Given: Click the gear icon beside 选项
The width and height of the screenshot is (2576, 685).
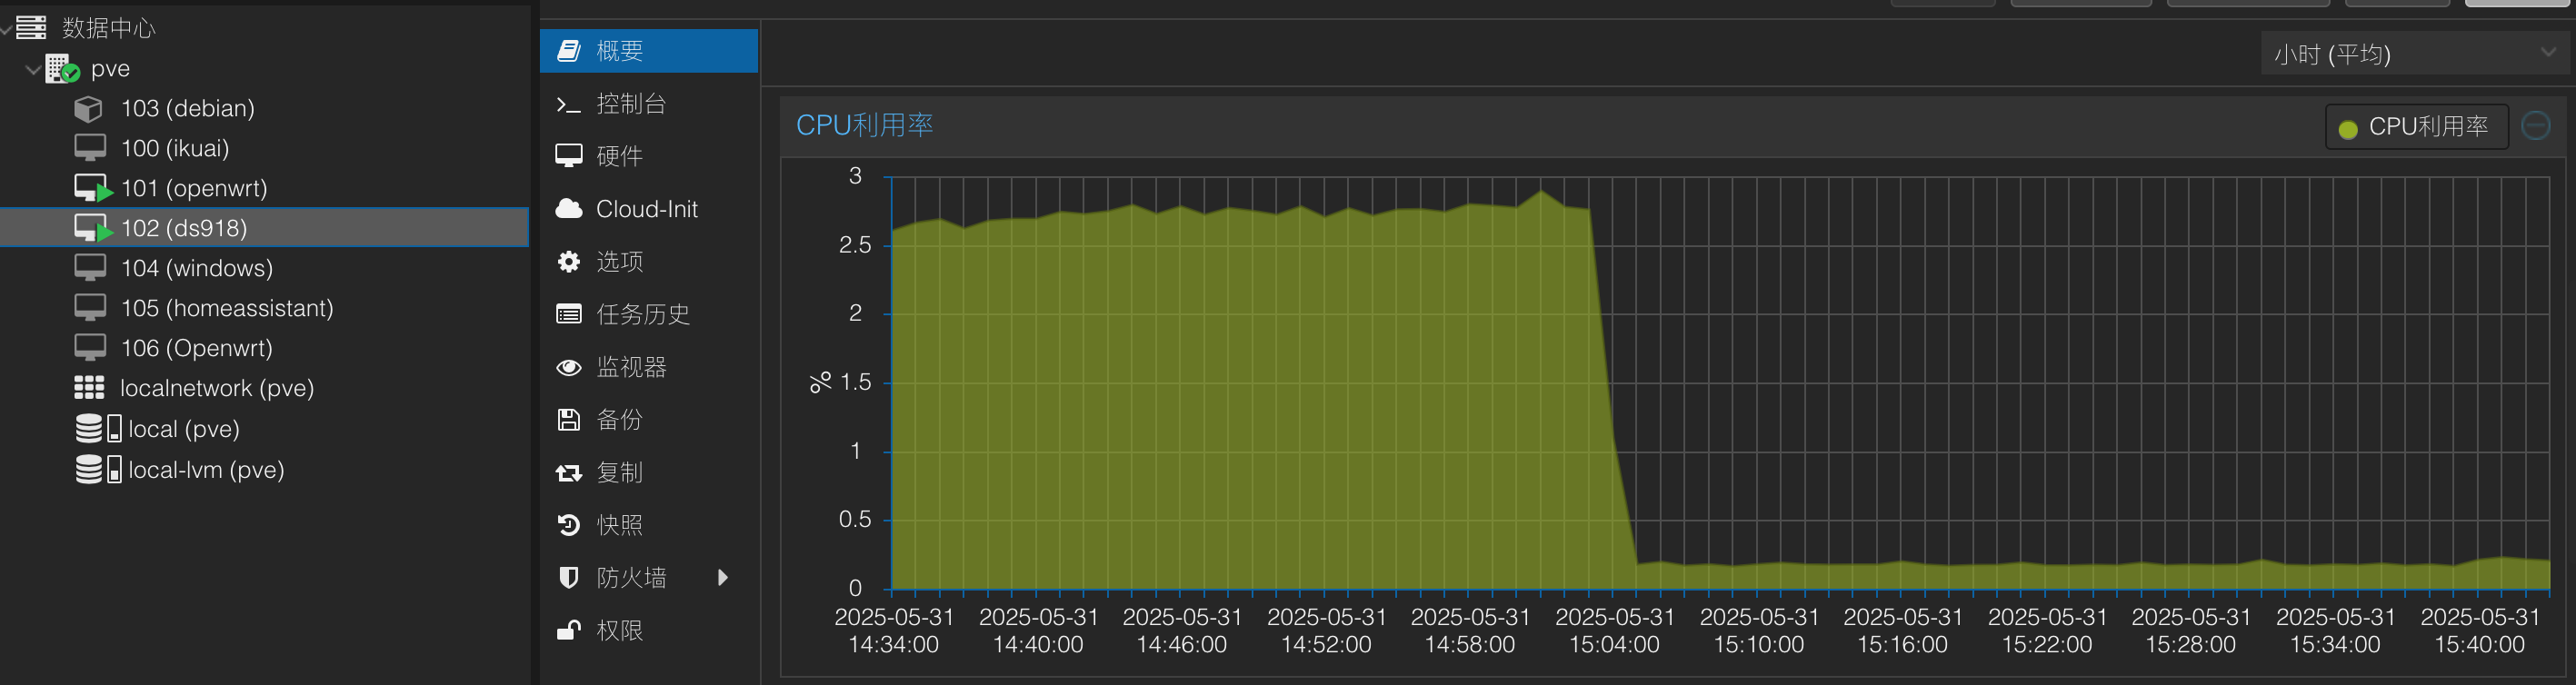Looking at the screenshot, I should coord(569,262).
